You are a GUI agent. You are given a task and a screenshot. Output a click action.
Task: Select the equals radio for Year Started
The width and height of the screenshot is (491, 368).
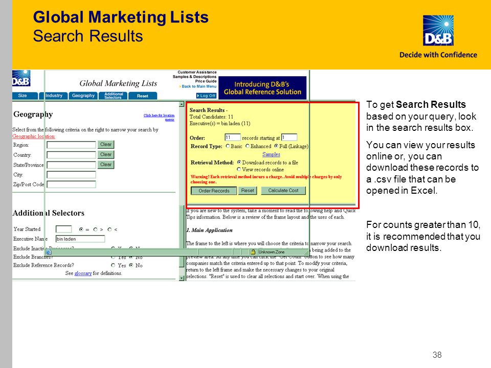click(81, 229)
